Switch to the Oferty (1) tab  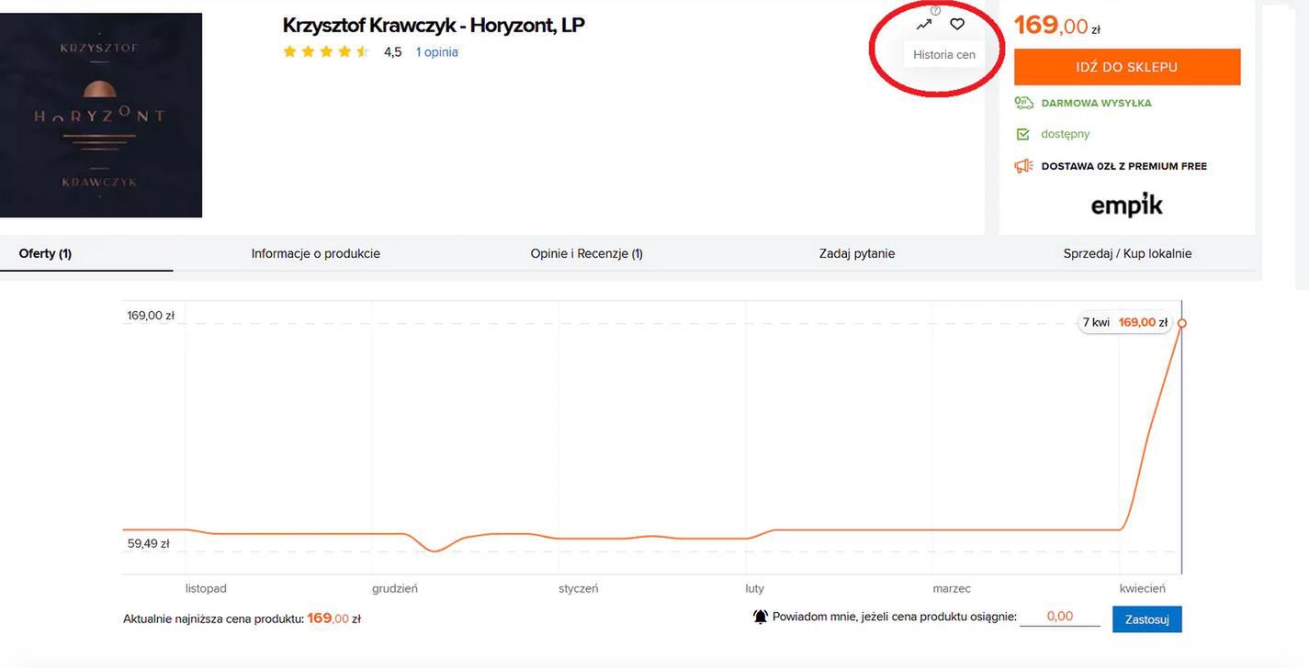click(45, 253)
